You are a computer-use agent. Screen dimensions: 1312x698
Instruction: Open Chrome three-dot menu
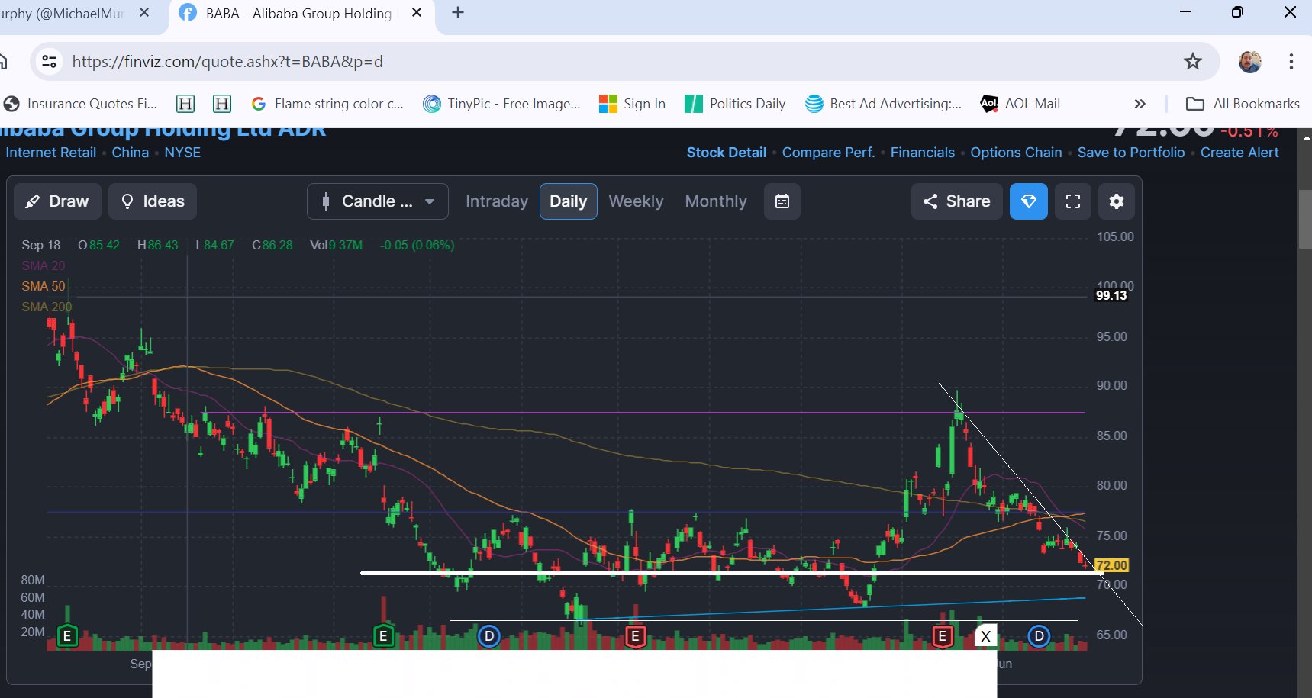(x=1291, y=61)
